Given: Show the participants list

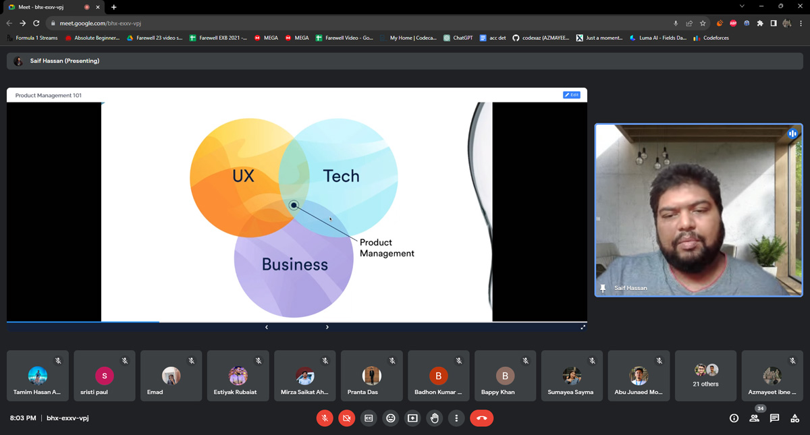Looking at the screenshot, I should [x=754, y=418].
